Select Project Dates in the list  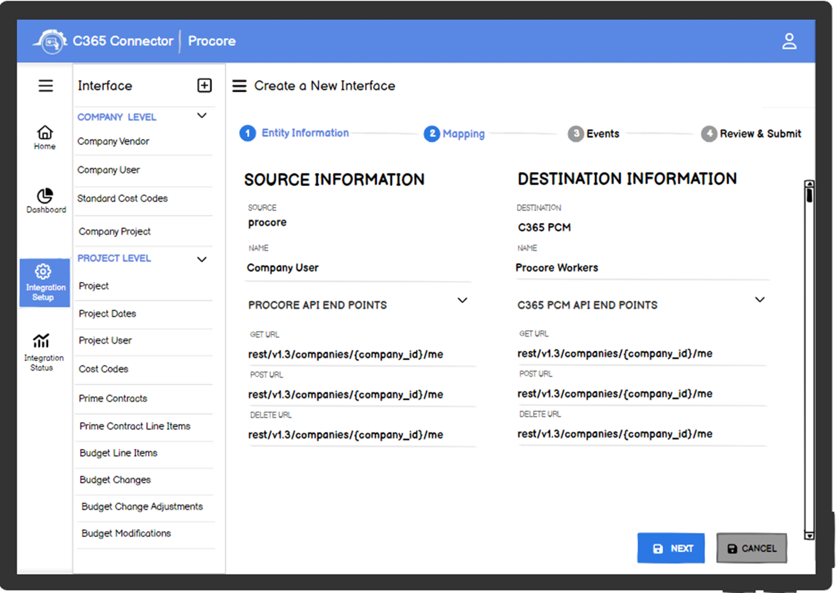tap(107, 314)
